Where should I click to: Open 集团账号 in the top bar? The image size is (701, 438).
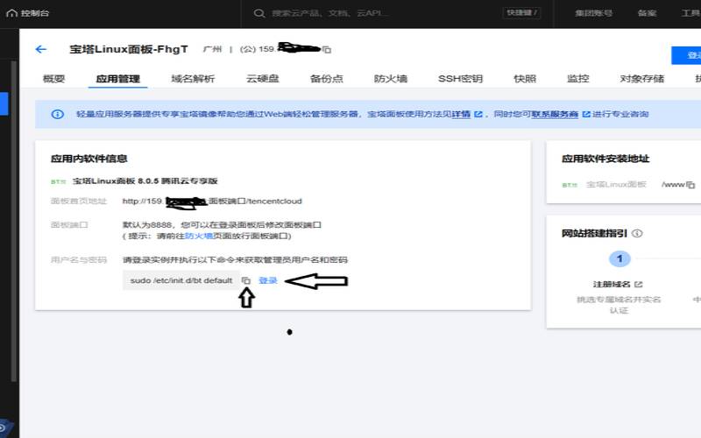click(593, 13)
